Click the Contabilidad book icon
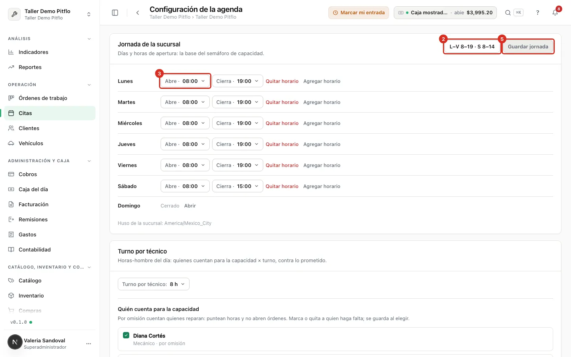Image resolution: width=571 pixels, height=357 pixels. pos(11,250)
